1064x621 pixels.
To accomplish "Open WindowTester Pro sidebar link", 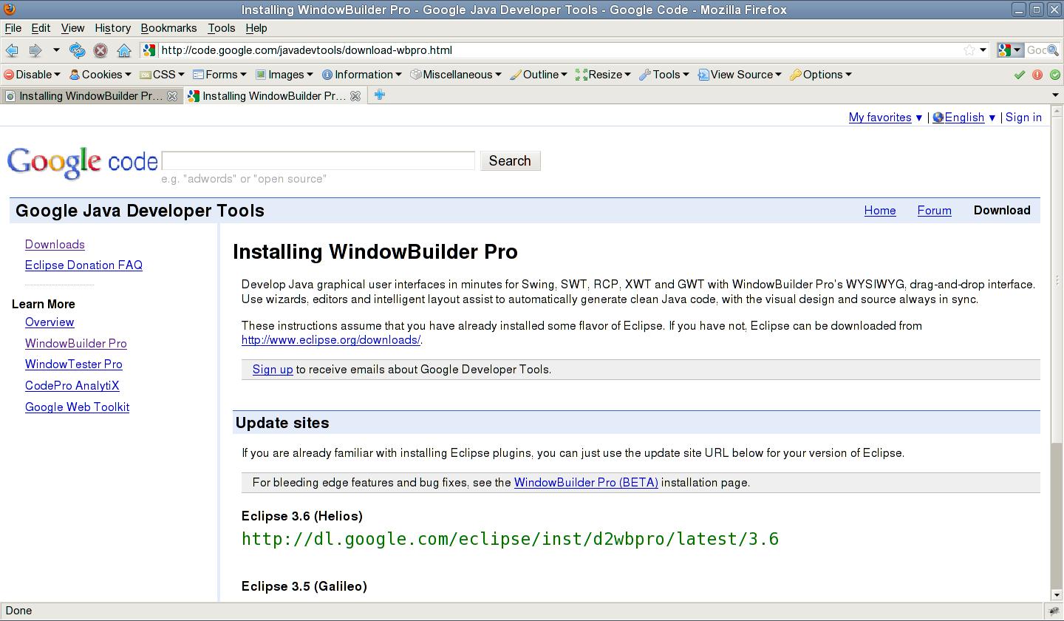I will [x=74, y=364].
